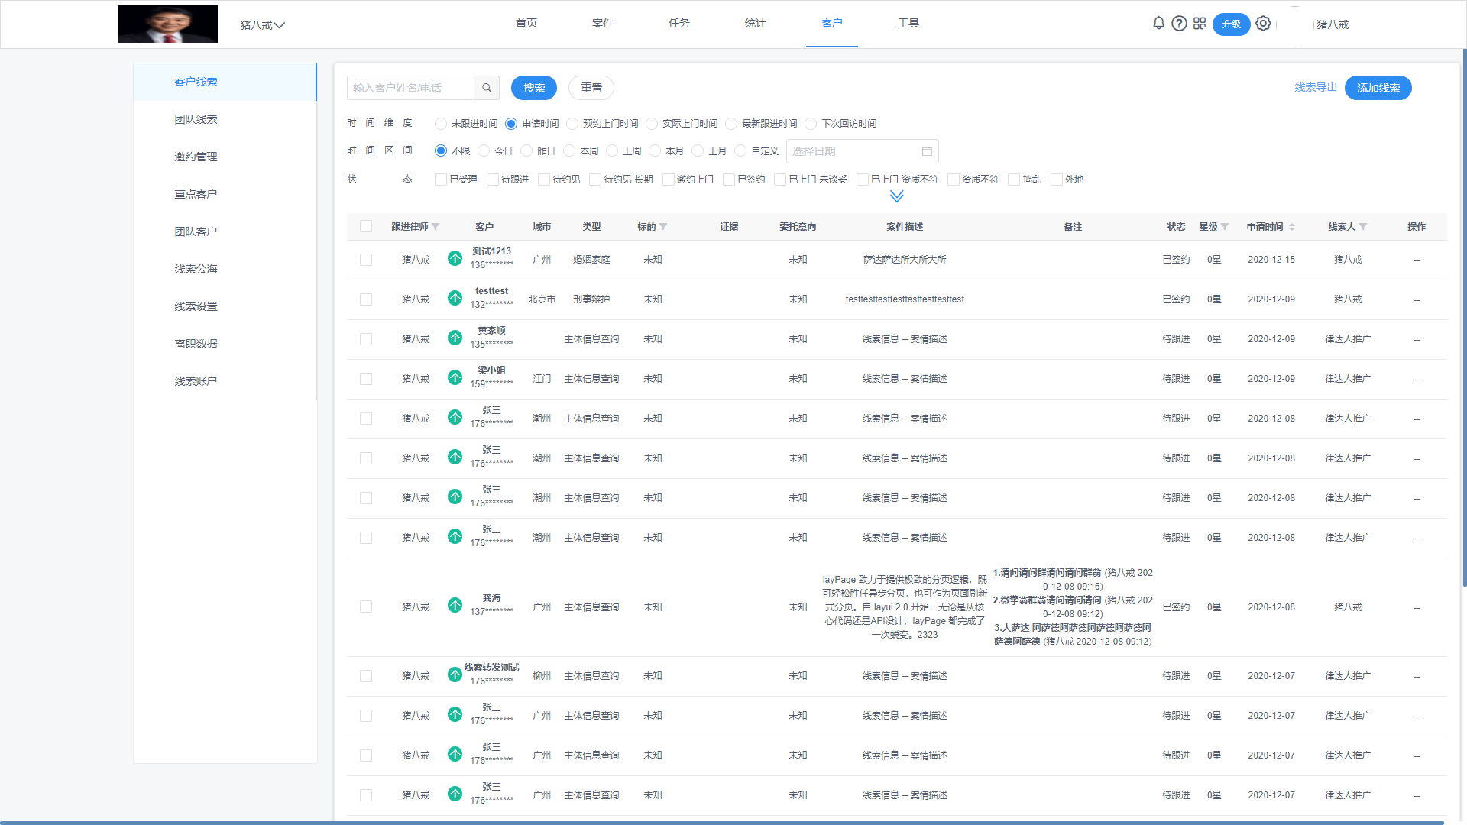Open the settings gear icon
Screen dimensions: 1467x825
1263,24
